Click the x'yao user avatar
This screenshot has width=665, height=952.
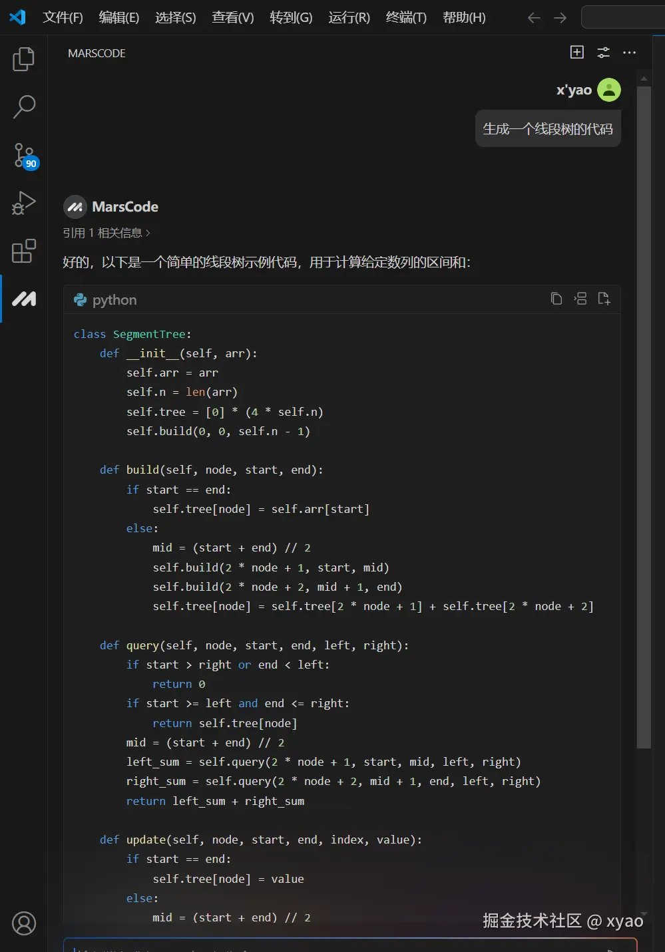click(609, 90)
